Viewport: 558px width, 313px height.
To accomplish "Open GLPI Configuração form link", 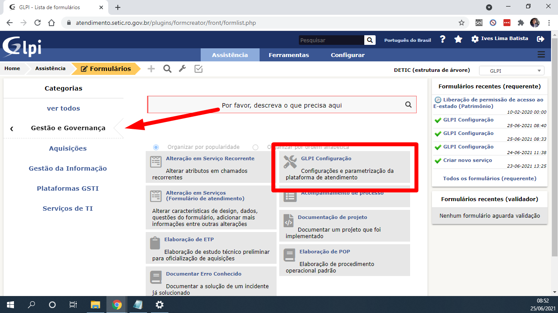I will (326, 158).
